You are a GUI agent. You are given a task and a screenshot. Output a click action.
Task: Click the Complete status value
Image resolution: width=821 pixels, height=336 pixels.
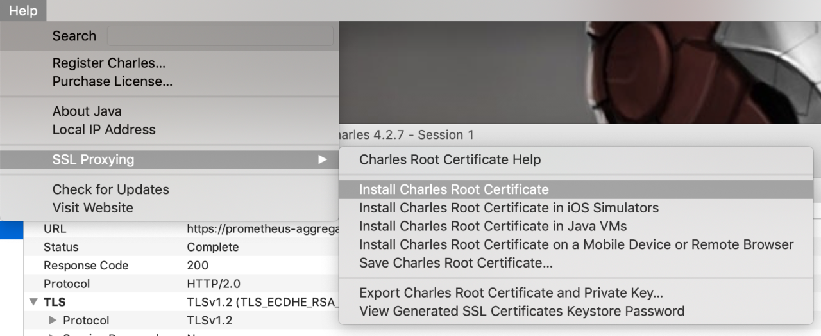click(x=213, y=247)
